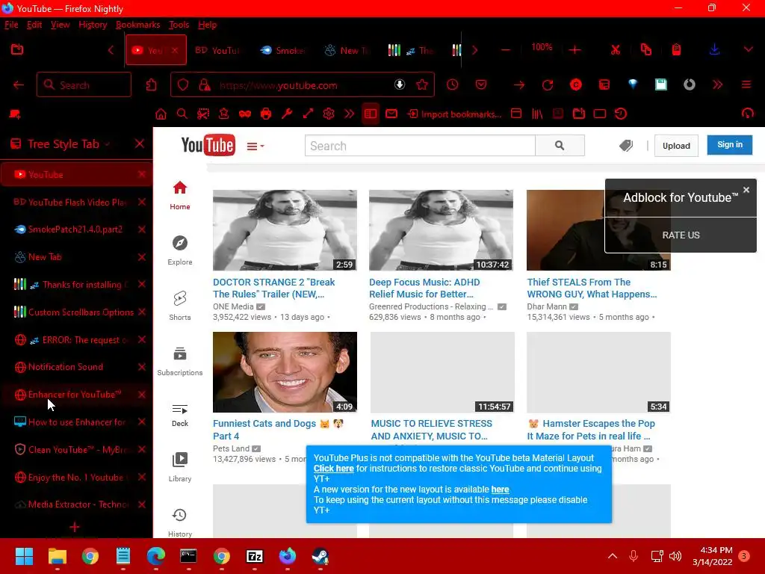The width and height of the screenshot is (765, 574).
Task: Click the YouTube search magnifier button
Action: [560, 146]
